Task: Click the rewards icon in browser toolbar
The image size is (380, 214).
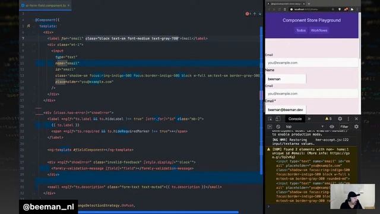Action: (x=346, y=10)
